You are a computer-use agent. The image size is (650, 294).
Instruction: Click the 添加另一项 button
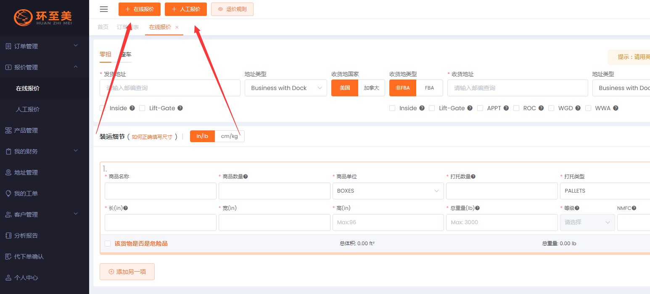tap(127, 272)
